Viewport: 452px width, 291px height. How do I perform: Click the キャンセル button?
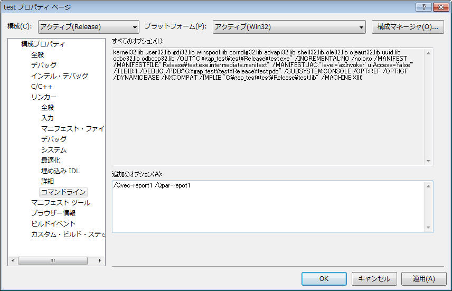coord(374,279)
